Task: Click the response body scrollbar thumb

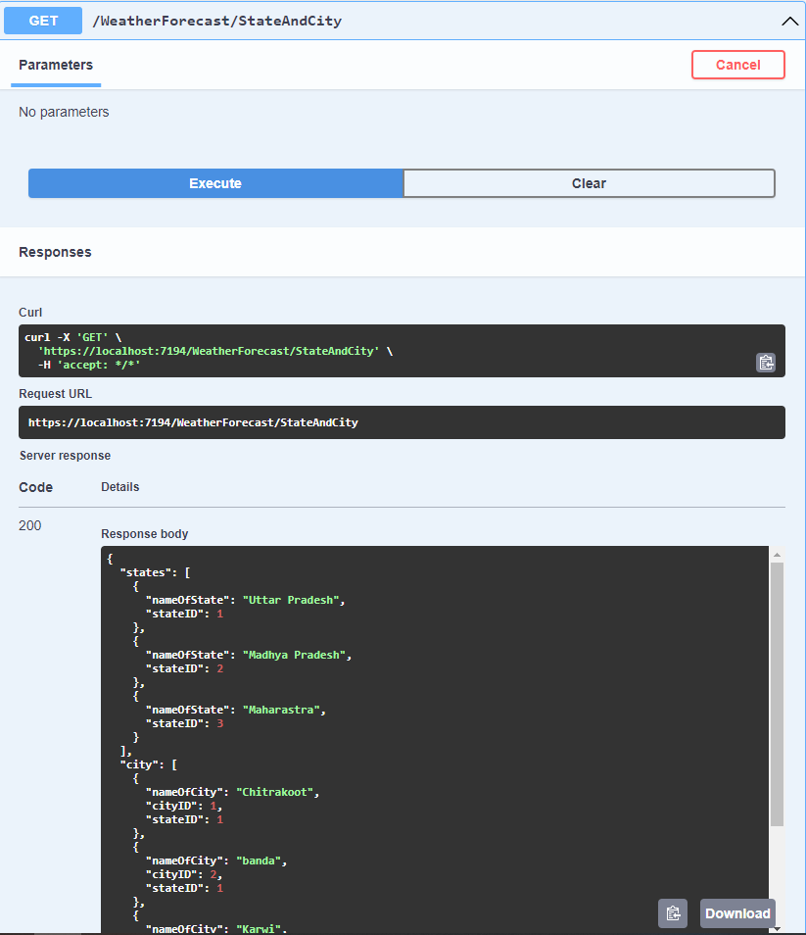Action: point(777,694)
